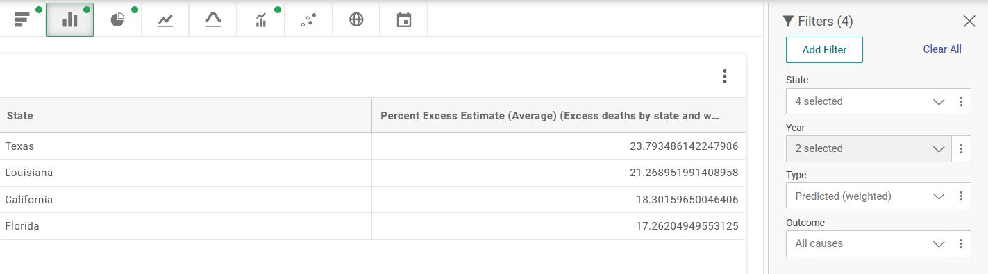The image size is (988, 274).
Task: Open the map visualization globe icon
Action: click(x=356, y=19)
